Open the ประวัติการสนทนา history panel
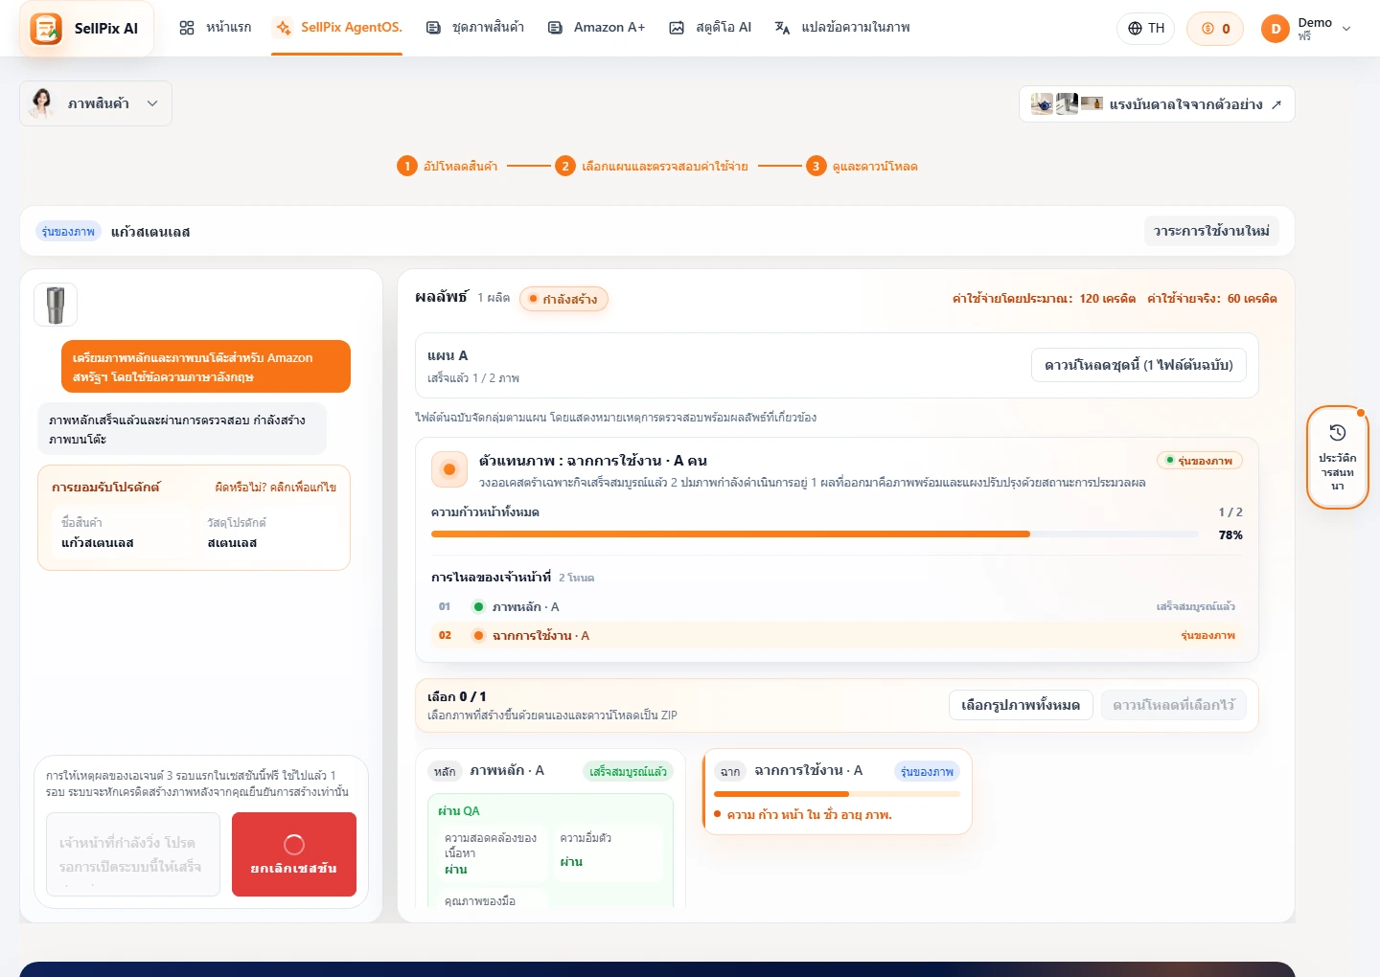 [x=1338, y=457]
